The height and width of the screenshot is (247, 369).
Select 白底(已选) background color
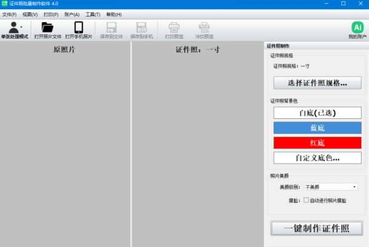(317, 113)
